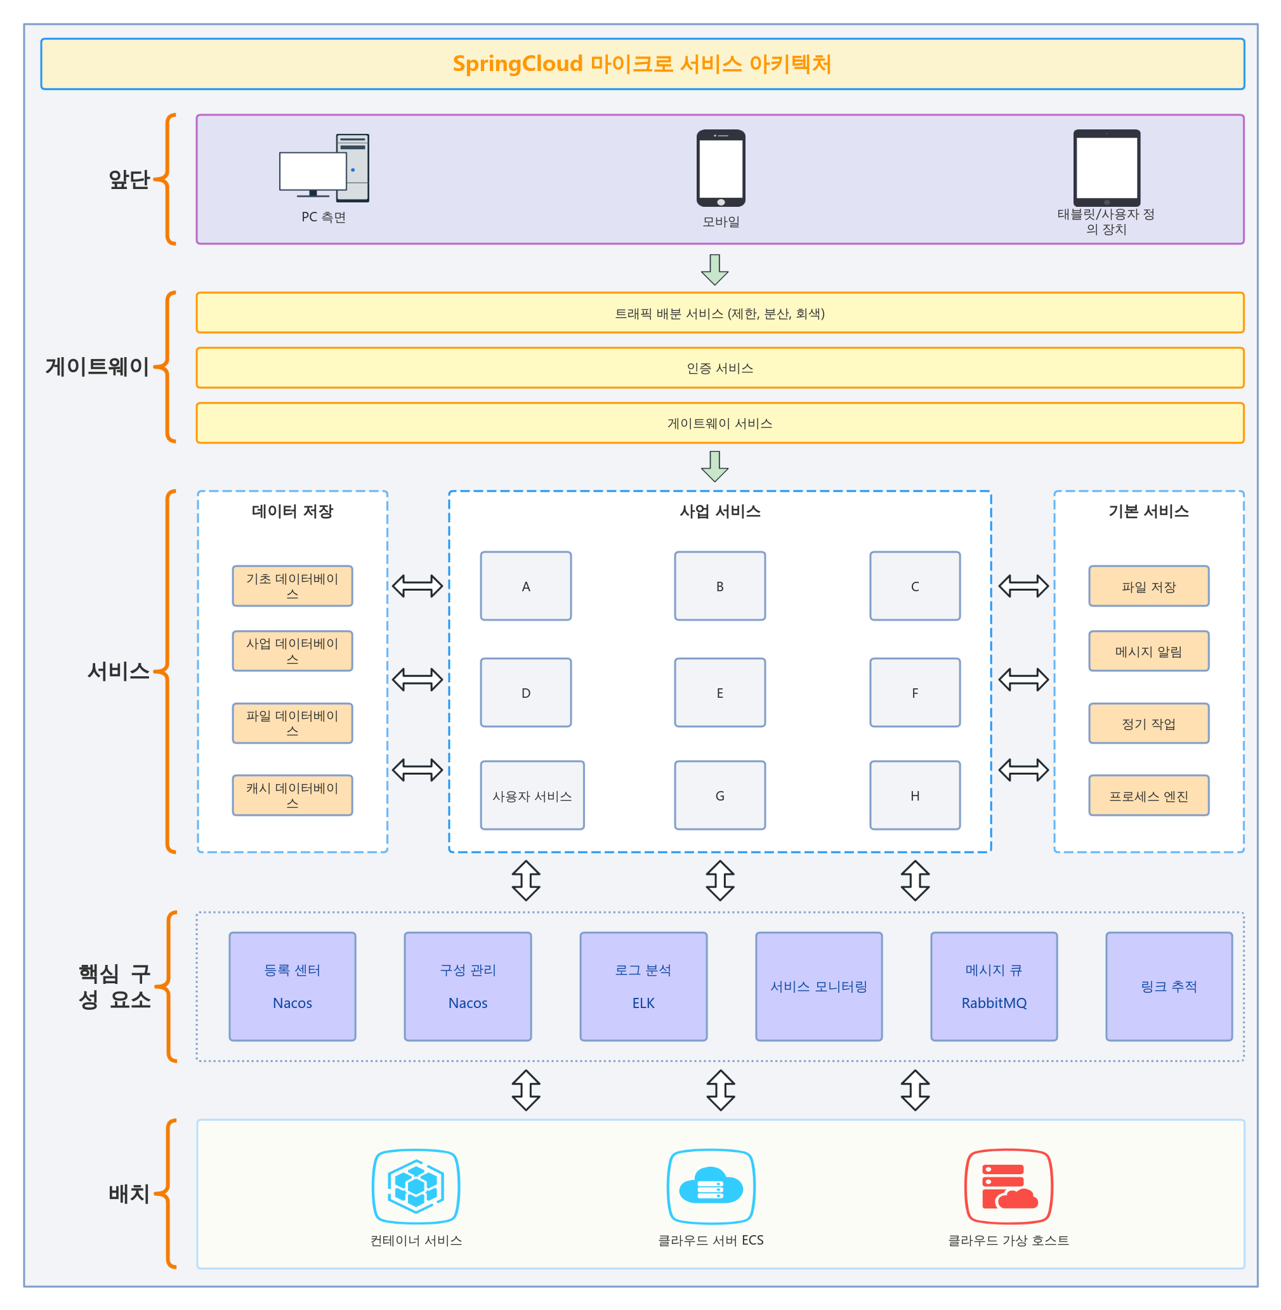Click the 파일 저장 box
The height and width of the screenshot is (1310, 1281).
point(1149,586)
